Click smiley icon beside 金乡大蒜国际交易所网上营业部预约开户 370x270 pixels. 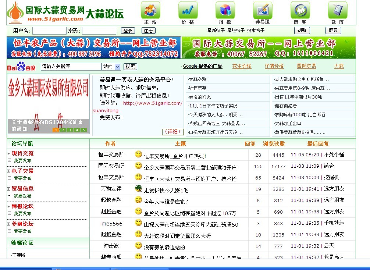coord(138,166)
